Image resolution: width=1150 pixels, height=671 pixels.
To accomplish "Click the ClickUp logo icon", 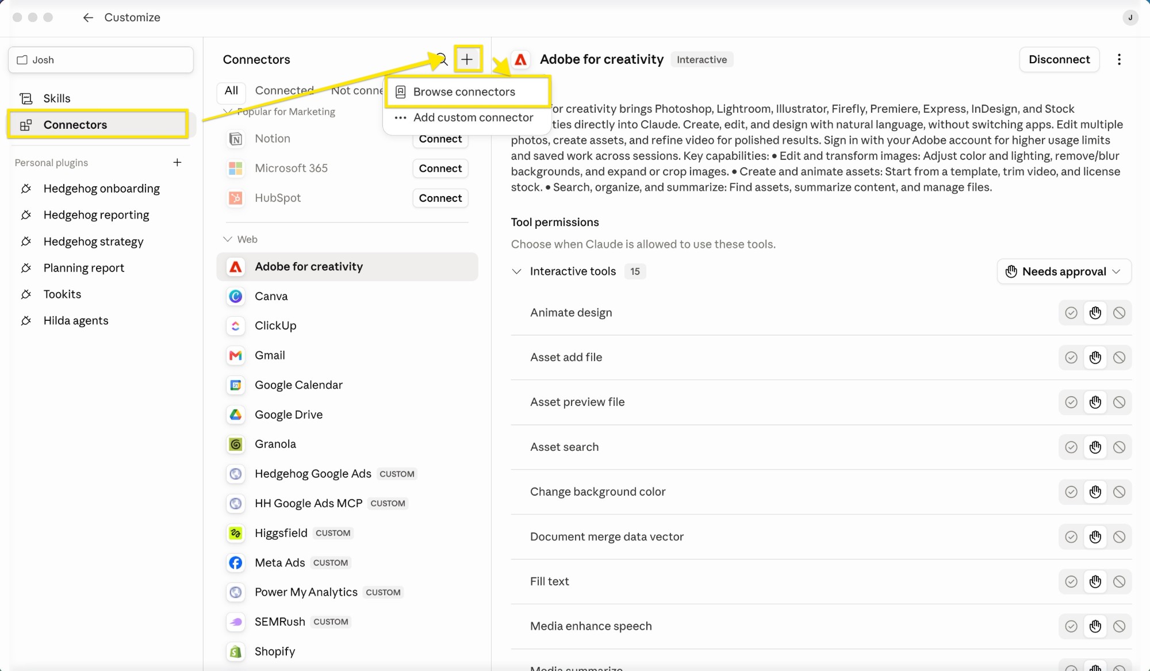I will [x=236, y=326].
